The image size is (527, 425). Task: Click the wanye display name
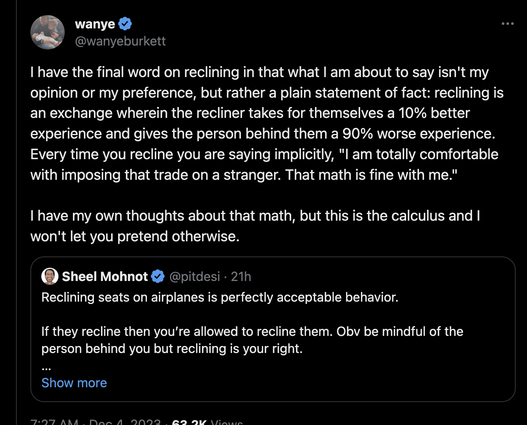click(95, 24)
